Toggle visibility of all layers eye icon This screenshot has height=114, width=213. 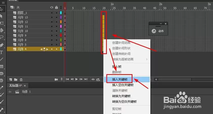tap(52, 7)
